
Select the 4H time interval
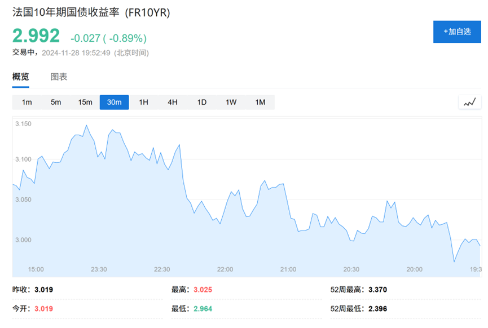coord(172,102)
